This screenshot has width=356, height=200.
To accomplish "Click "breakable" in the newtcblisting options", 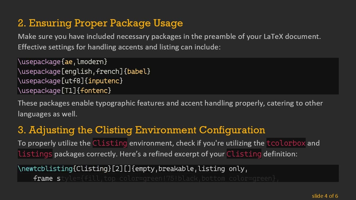I will click(x=176, y=169).
